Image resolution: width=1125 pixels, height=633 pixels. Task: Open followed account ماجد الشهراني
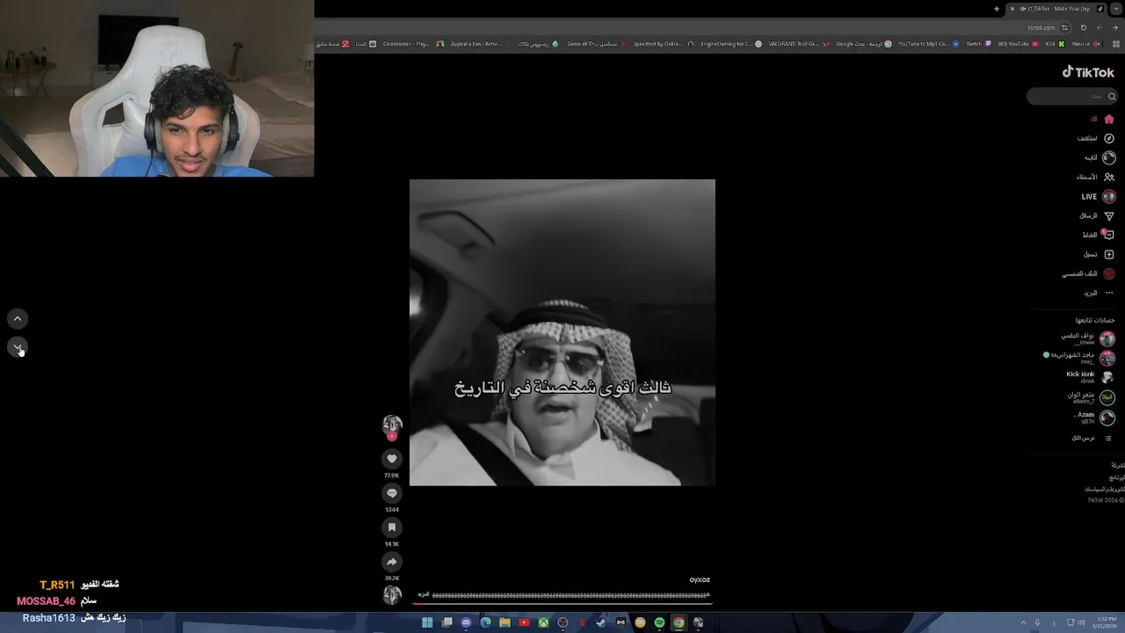tap(1079, 358)
